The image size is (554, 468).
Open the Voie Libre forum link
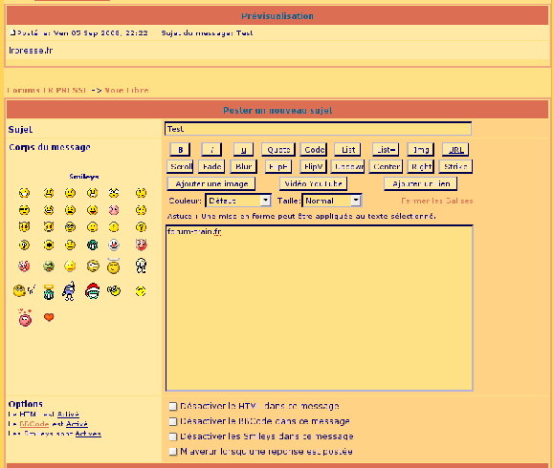[x=127, y=90]
